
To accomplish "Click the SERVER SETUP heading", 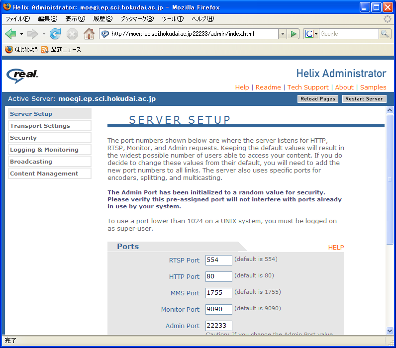I will 180,120.
